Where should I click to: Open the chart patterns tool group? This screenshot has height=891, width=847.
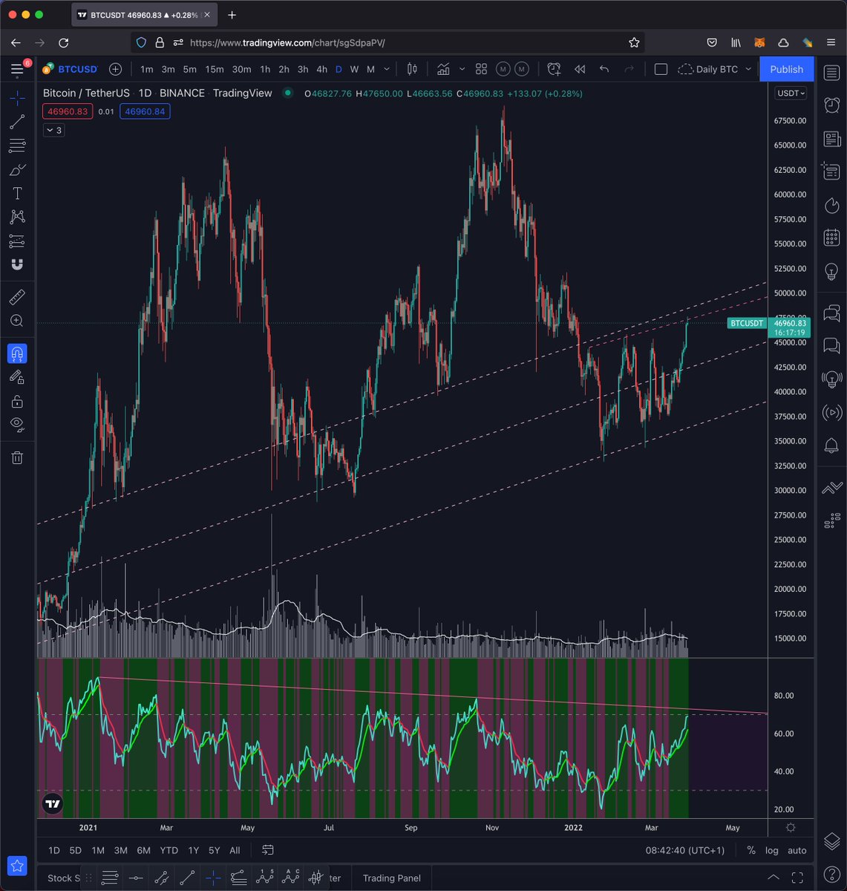click(17, 217)
